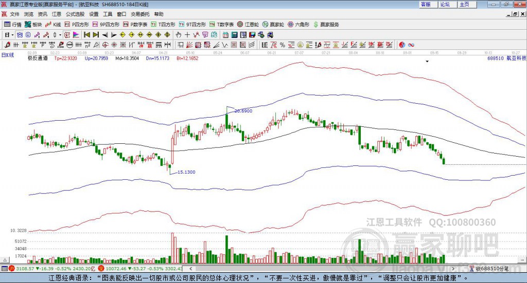527x283 pixels.
Task: Click the Md=18.3504 indicator value
Action: coord(127,58)
